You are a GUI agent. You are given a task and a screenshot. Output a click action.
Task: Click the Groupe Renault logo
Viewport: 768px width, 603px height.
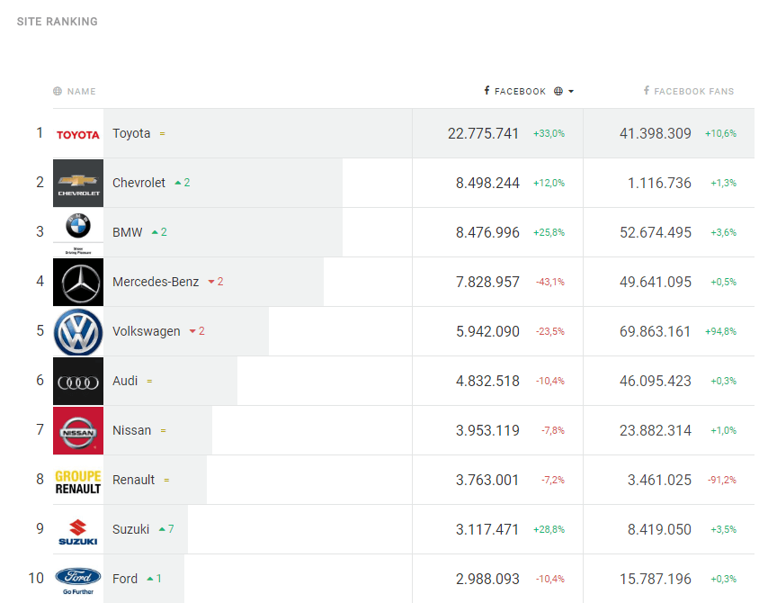click(x=78, y=480)
